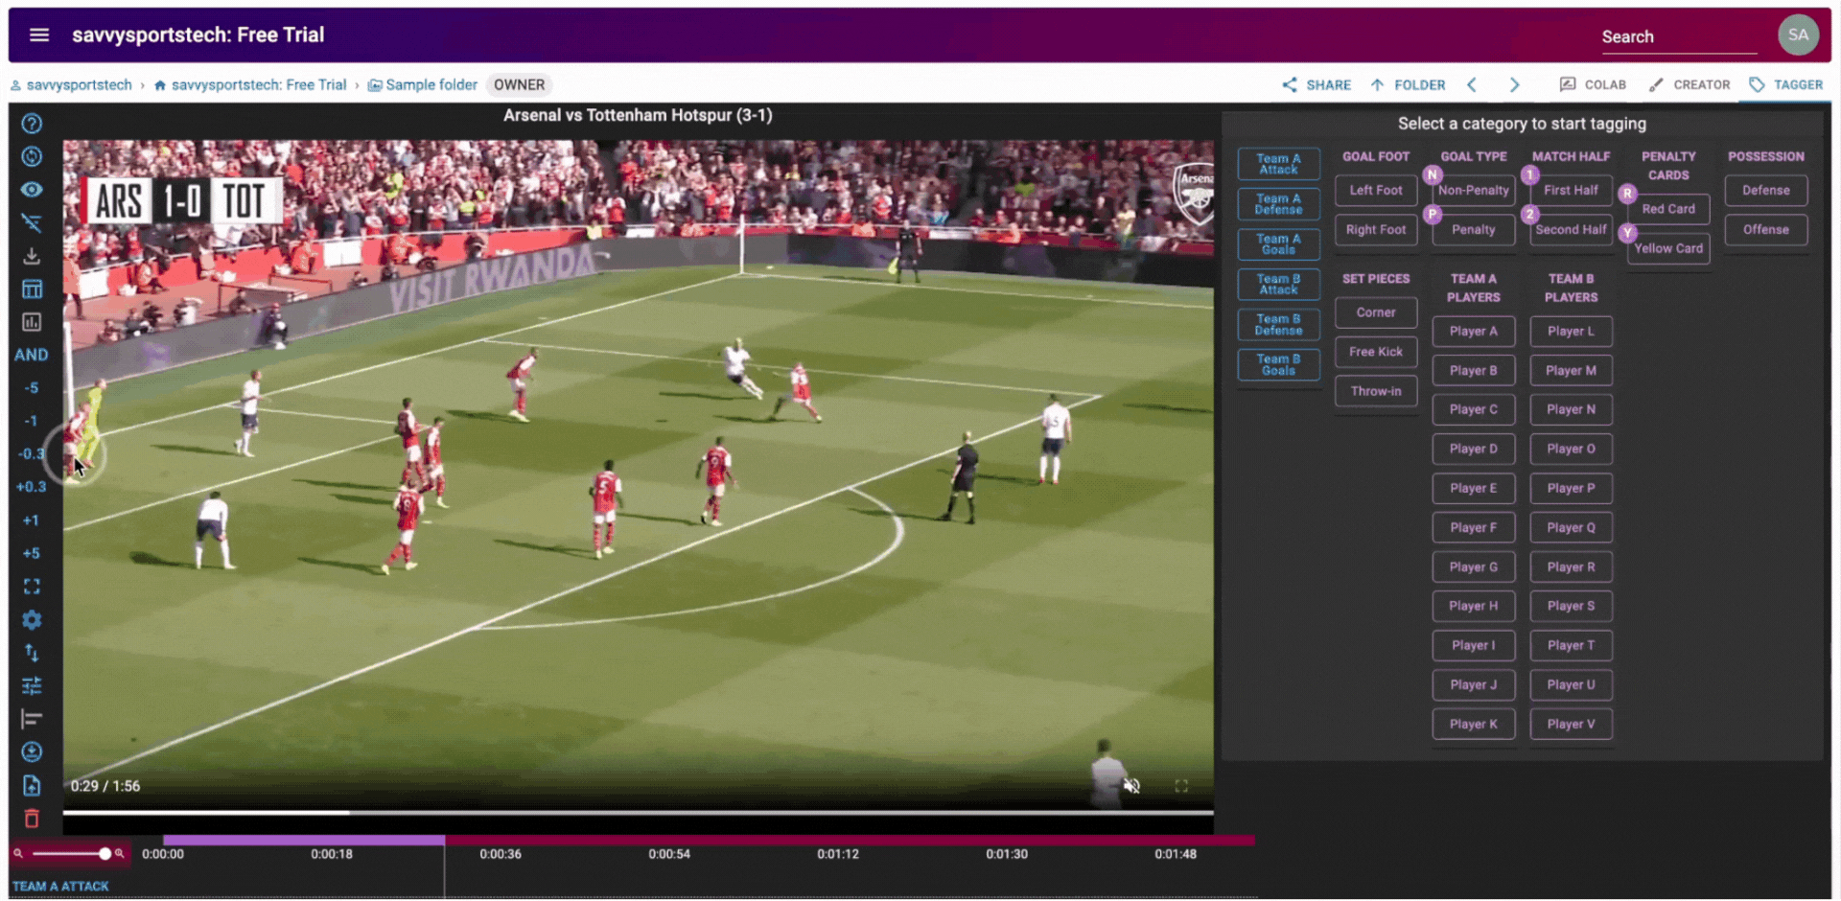Image resolution: width=1841 pixels, height=901 pixels.
Task: Toggle the Penalty goal type tag
Action: 1474,230
